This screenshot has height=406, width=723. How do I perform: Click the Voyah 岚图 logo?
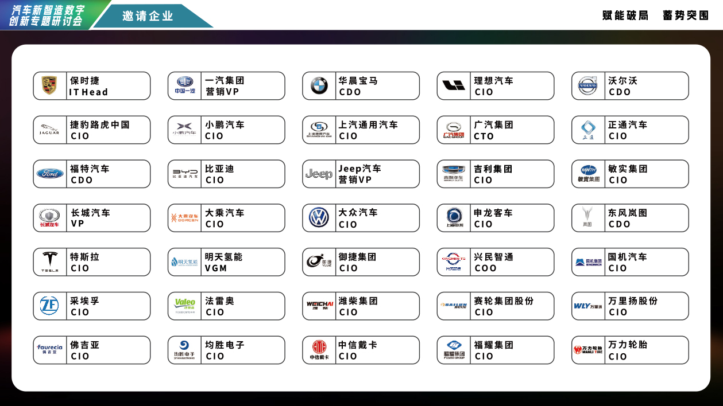(x=588, y=218)
